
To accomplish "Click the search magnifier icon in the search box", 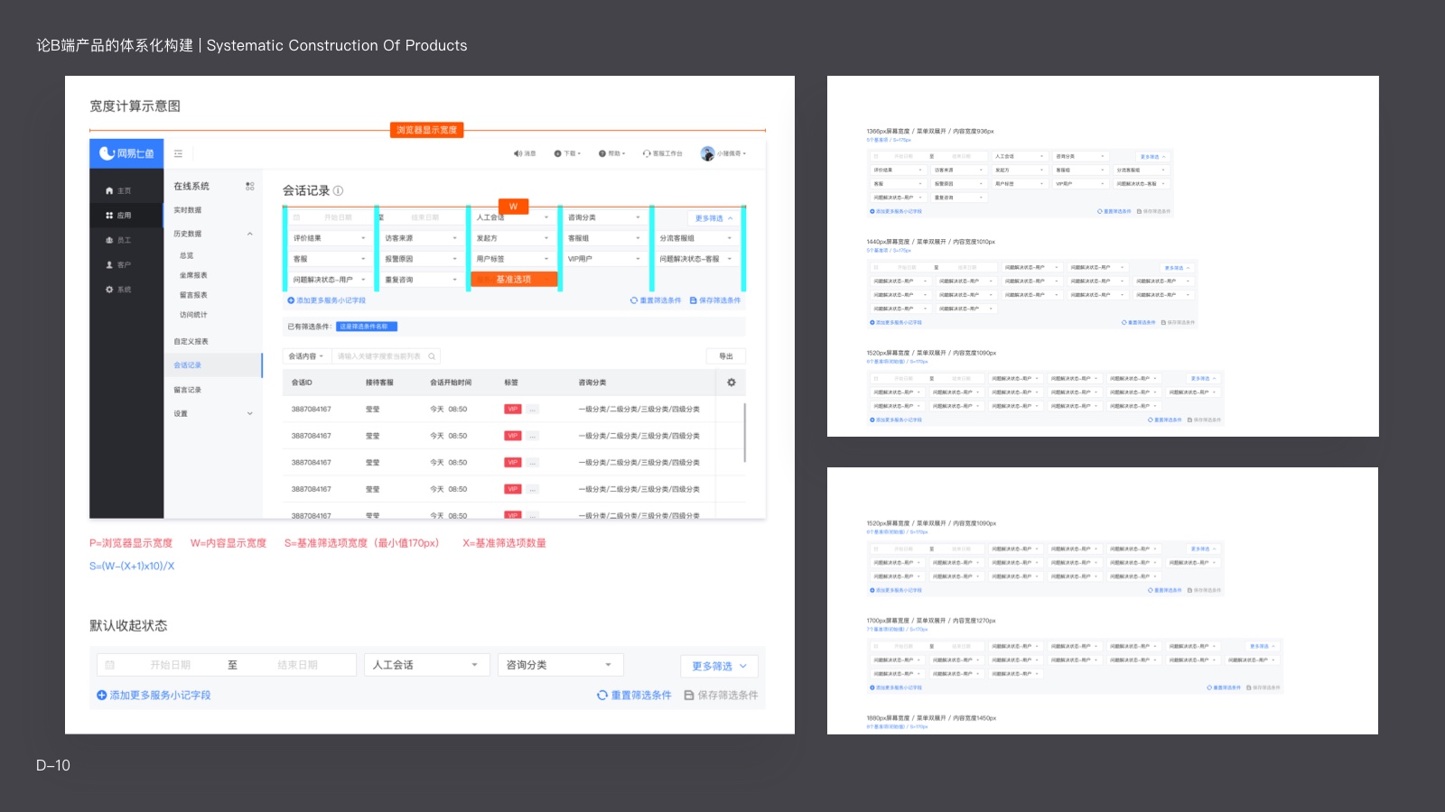I will pyautogui.click(x=432, y=356).
